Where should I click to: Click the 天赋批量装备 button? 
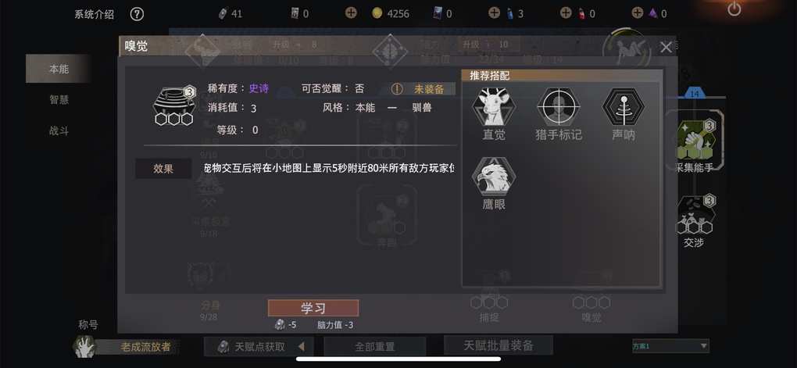pyautogui.click(x=499, y=345)
